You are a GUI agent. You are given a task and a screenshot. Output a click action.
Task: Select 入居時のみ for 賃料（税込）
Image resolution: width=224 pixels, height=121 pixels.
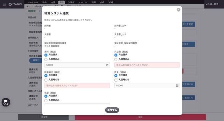click(46, 59)
